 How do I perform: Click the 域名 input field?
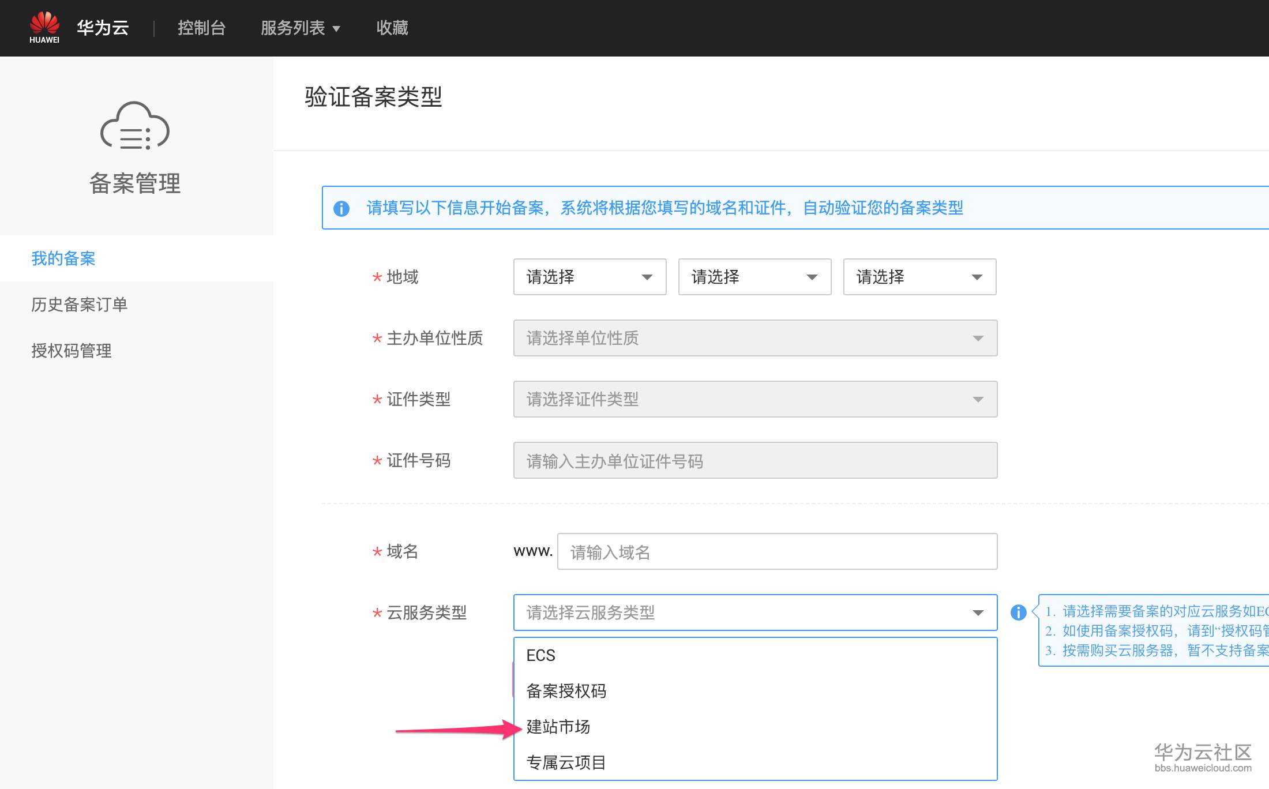[777, 552]
